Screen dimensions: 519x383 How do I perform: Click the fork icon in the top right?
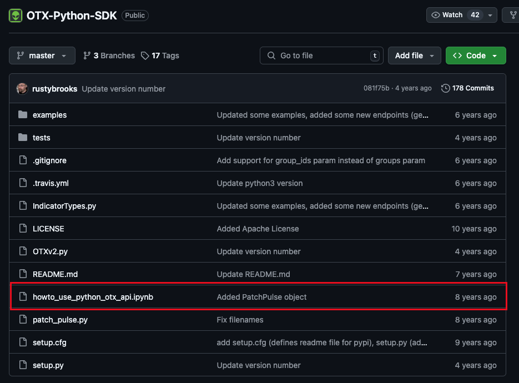513,15
